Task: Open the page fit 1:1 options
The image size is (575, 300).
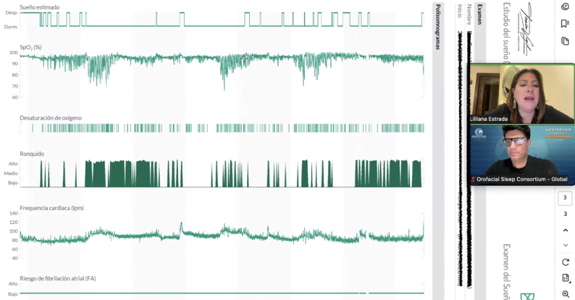Action: click(x=565, y=278)
